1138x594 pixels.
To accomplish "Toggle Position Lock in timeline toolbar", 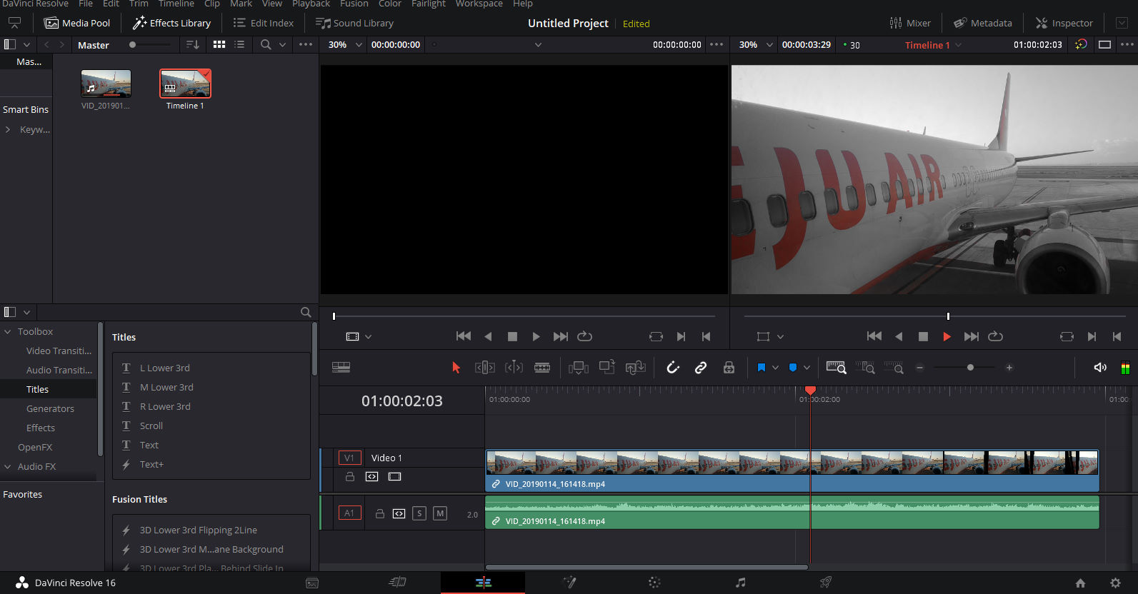I will (x=729, y=368).
